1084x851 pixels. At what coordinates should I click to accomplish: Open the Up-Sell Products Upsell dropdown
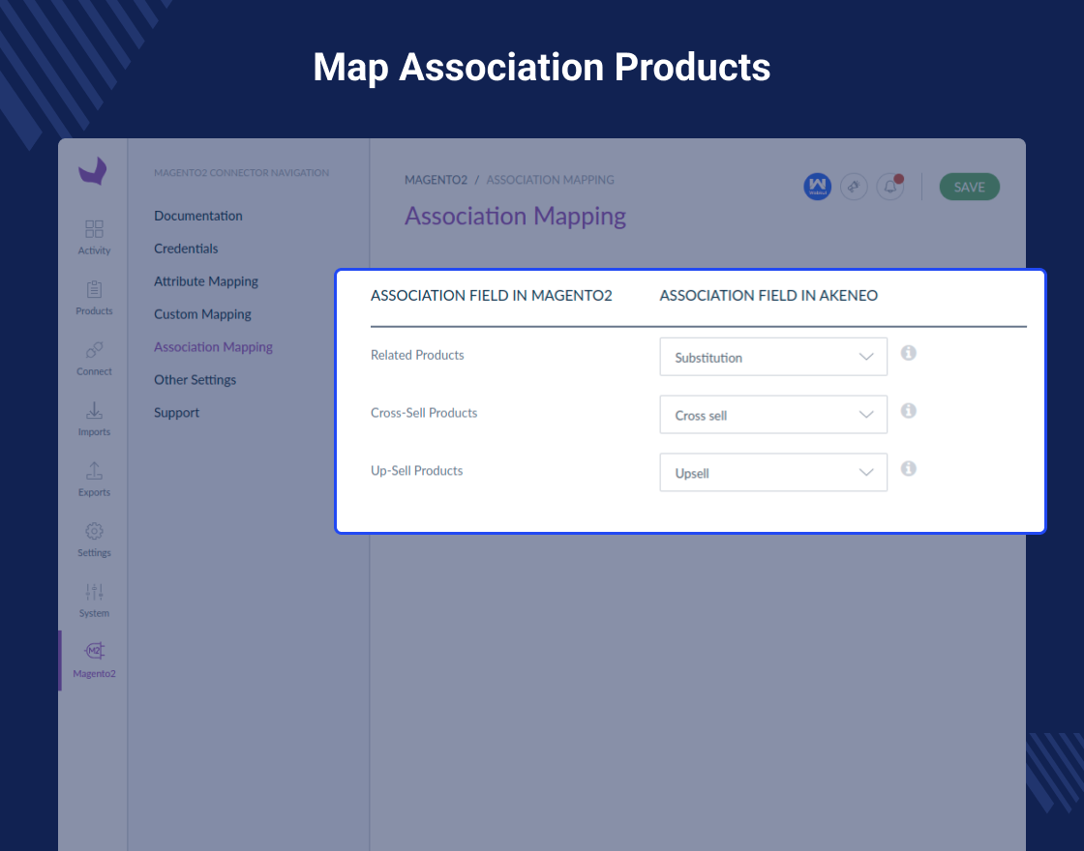773,473
